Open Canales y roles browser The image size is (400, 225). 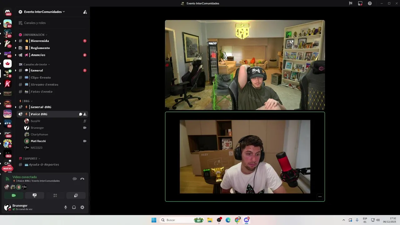pos(52,23)
